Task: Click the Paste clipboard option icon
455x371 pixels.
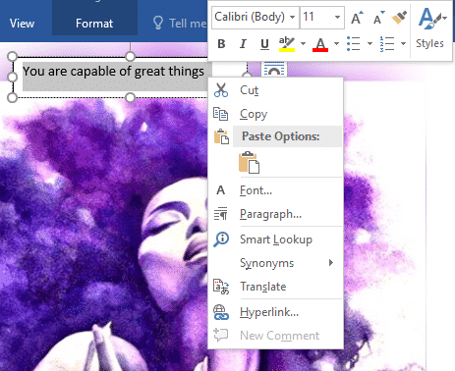Action: [249, 162]
